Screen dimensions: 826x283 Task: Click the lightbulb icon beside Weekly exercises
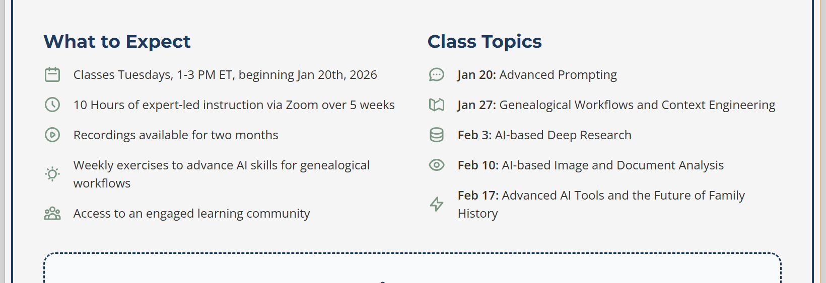(x=52, y=174)
